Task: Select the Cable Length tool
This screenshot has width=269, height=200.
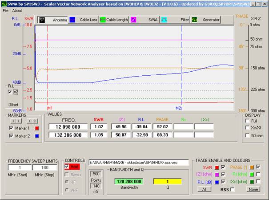Action: point(114,20)
